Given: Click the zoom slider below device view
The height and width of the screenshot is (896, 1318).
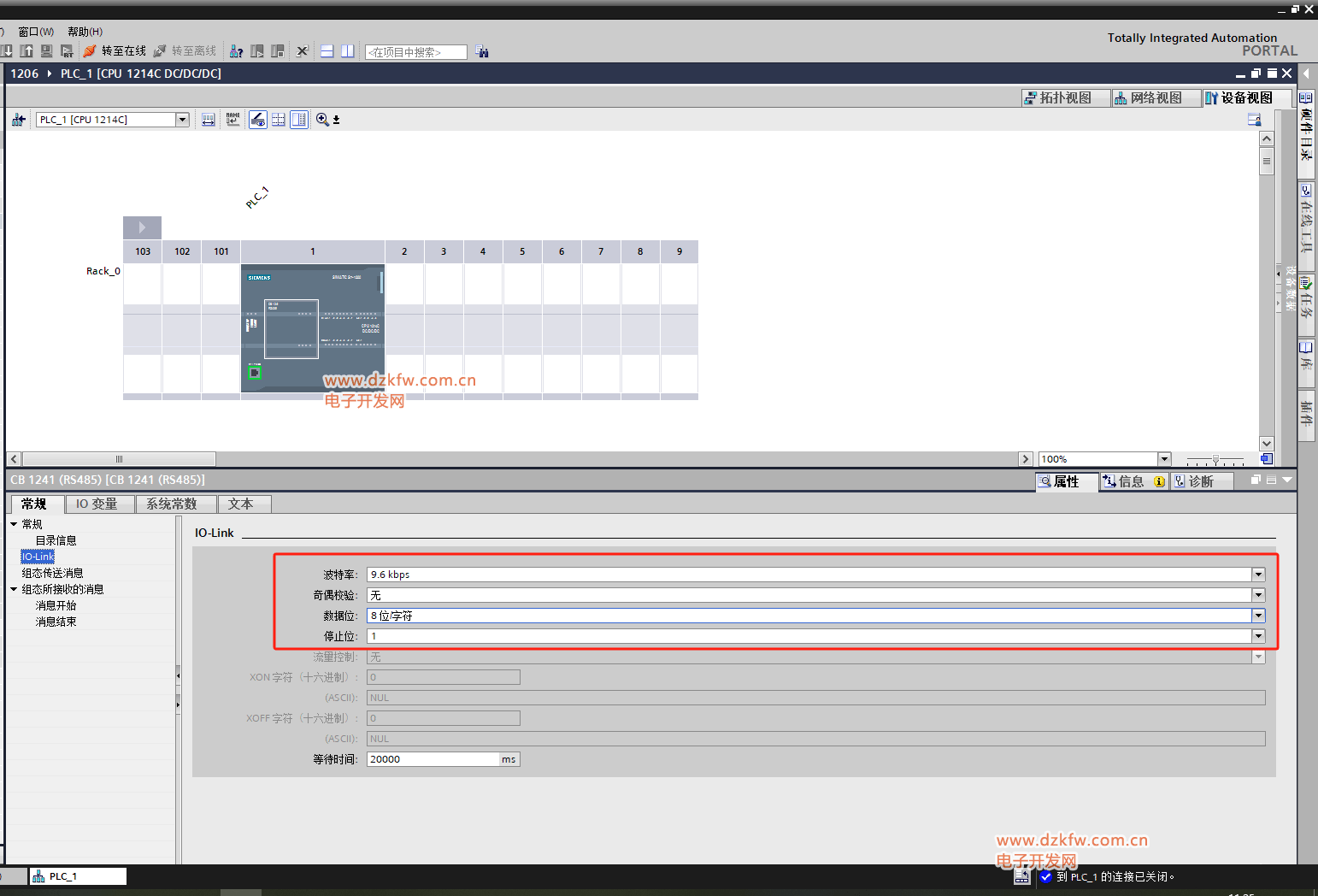Looking at the screenshot, I should pyautogui.click(x=1215, y=459).
